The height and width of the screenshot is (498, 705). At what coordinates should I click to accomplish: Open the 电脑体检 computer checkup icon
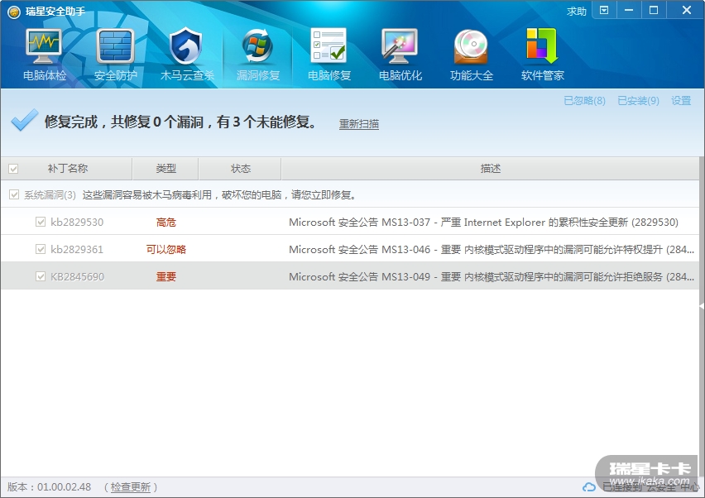pos(44,47)
